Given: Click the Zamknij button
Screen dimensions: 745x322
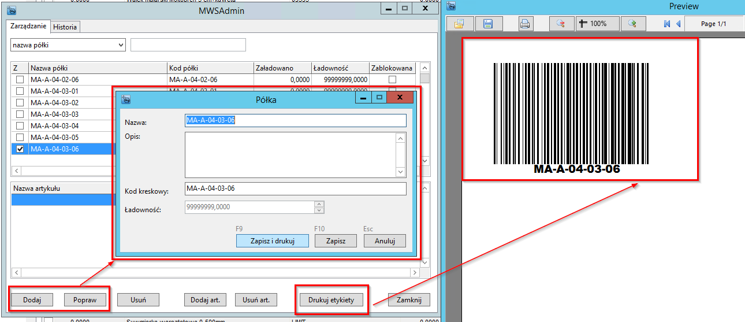Looking at the screenshot, I should point(409,300).
